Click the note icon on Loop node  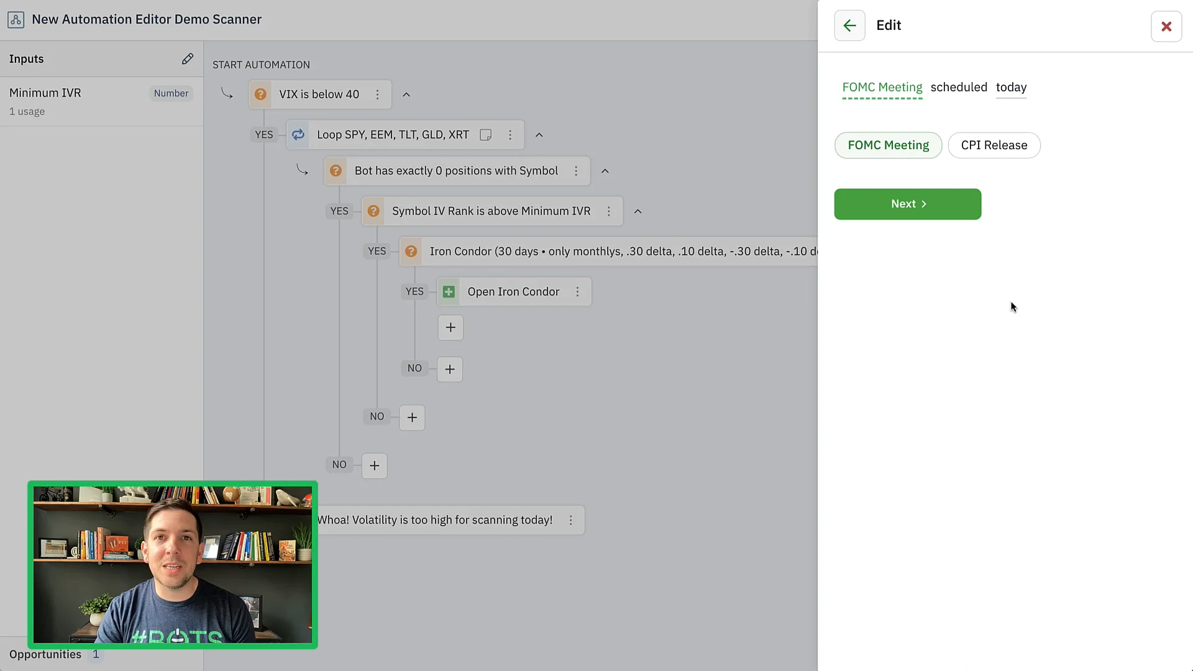tap(486, 135)
